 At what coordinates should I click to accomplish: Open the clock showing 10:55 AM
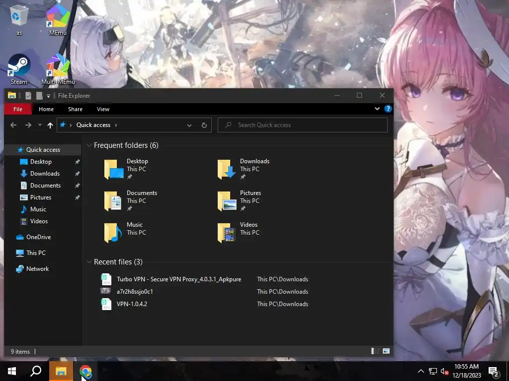466,371
